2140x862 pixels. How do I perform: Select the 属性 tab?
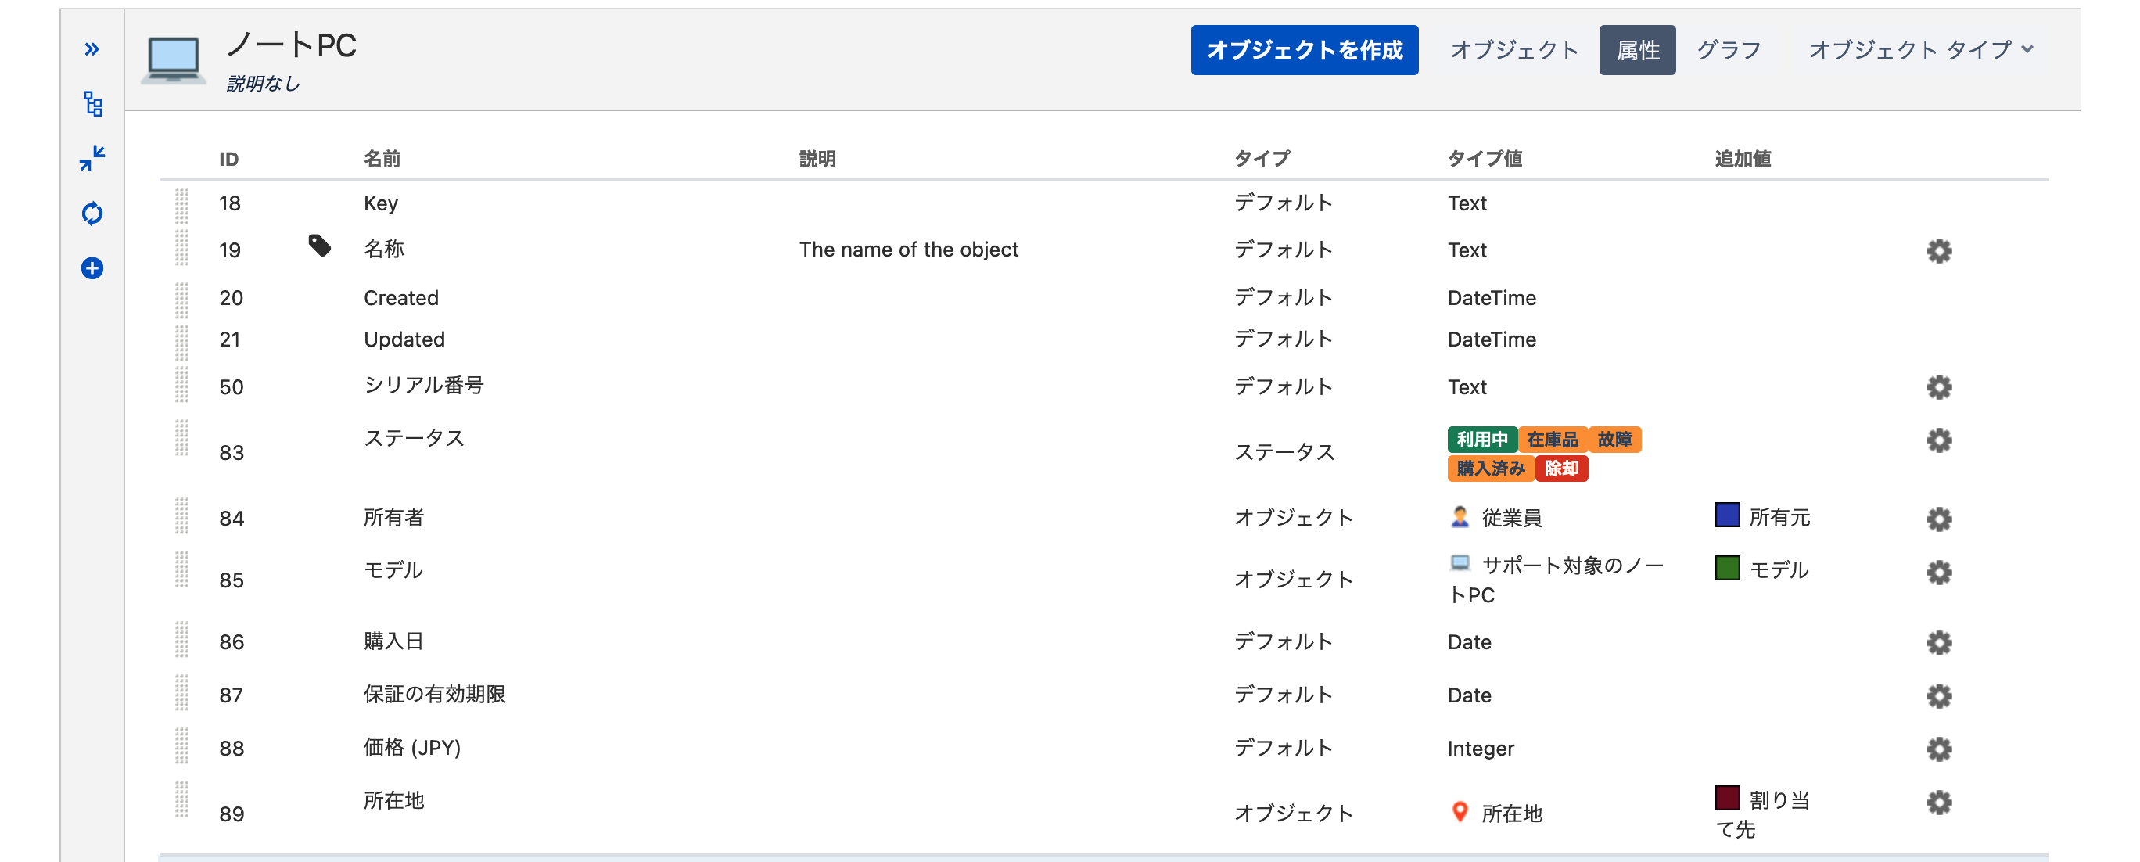(1636, 50)
